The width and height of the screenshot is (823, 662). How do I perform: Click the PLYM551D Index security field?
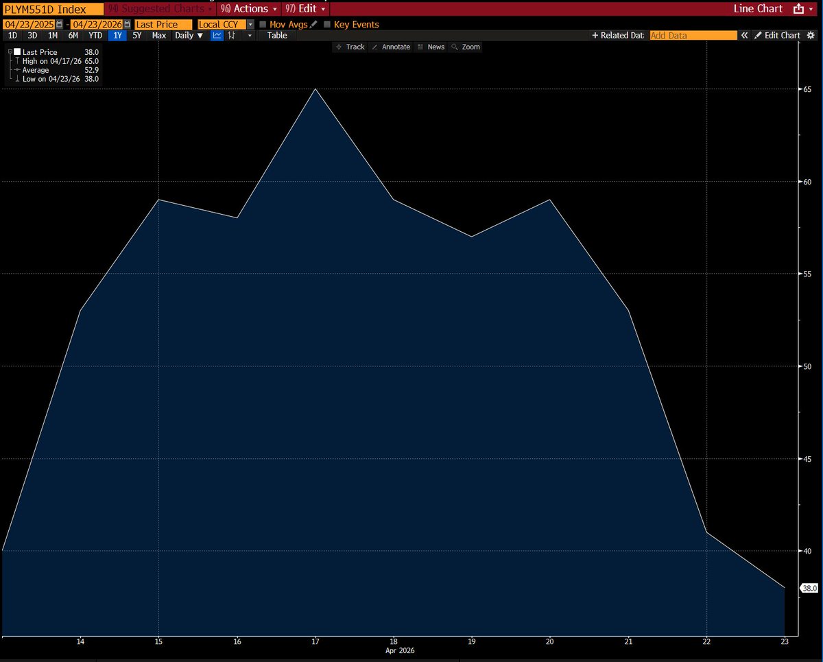click(53, 9)
